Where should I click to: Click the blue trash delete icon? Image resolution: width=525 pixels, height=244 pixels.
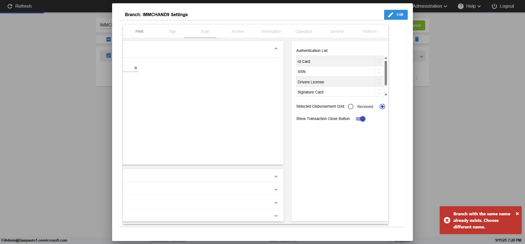[x=417, y=39]
